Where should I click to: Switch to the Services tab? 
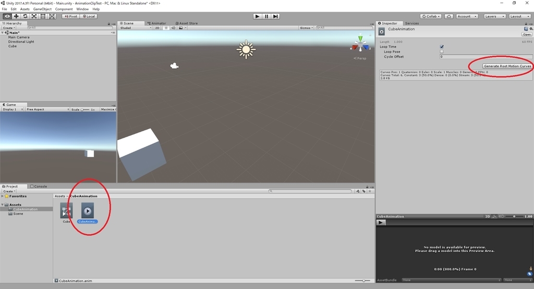tap(412, 23)
